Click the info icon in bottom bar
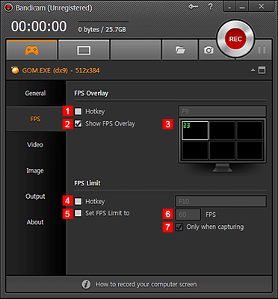Image resolution: width=278 pixels, height=299 pixels. [86, 284]
